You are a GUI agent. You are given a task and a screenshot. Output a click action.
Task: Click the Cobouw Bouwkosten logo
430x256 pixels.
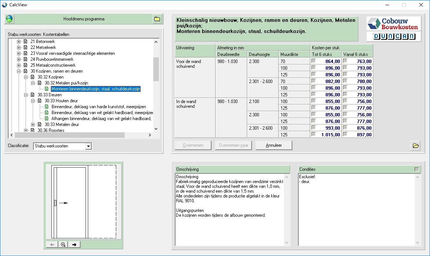pyautogui.click(x=394, y=24)
